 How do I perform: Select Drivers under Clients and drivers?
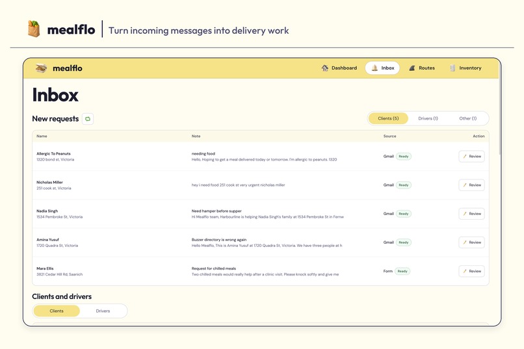(x=103, y=311)
